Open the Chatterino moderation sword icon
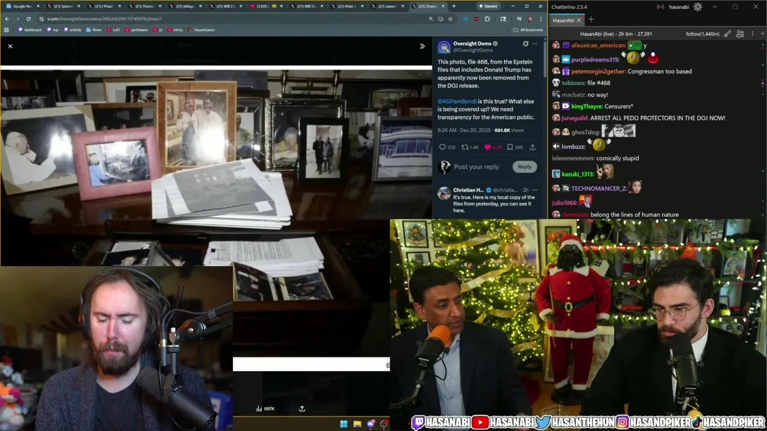Image resolution: width=767 pixels, height=431 pixels. point(727,34)
